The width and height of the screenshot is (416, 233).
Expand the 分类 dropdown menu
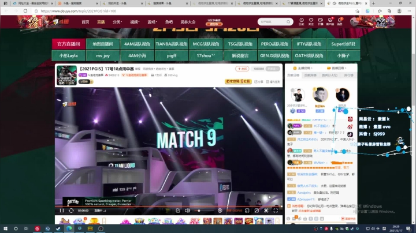click(117, 22)
